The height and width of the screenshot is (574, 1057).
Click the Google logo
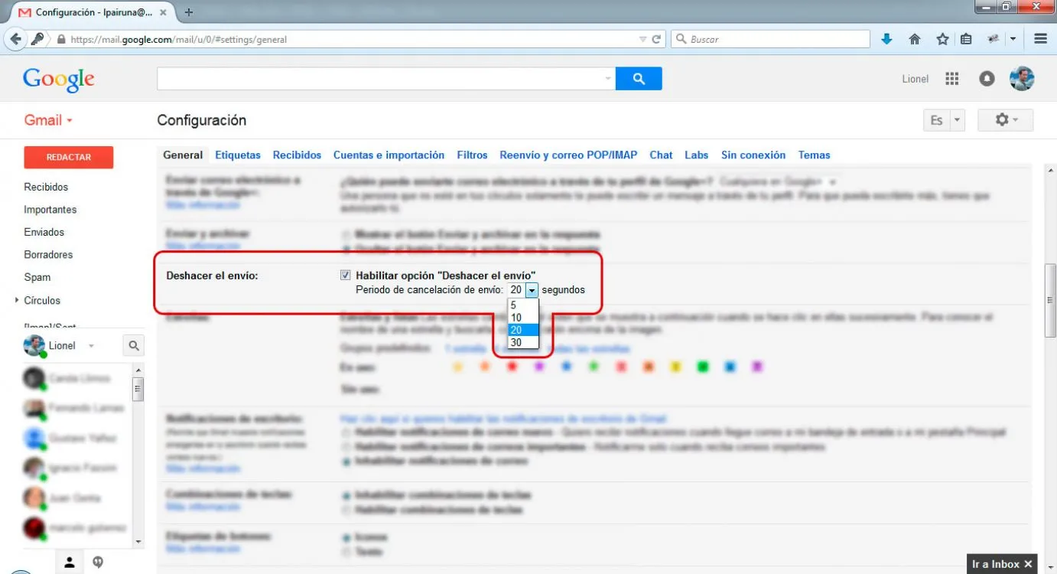click(x=59, y=79)
